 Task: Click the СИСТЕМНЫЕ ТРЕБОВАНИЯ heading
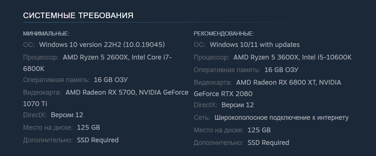point(78,16)
